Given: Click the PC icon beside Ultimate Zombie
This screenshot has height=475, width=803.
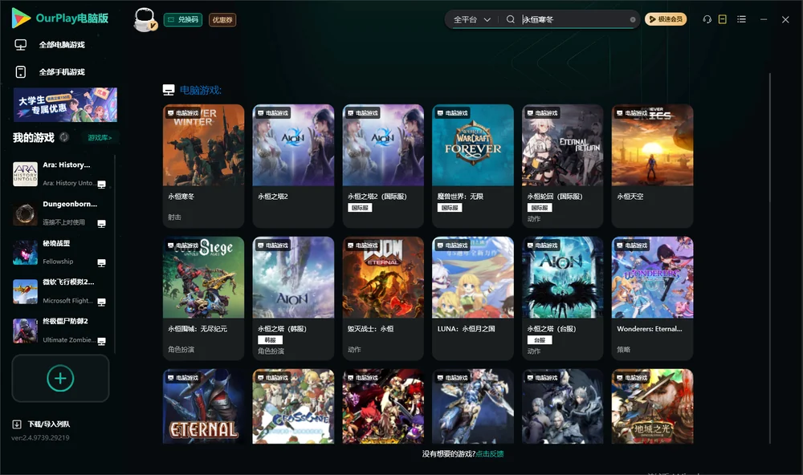Looking at the screenshot, I should pyautogui.click(x=101, y=342).
